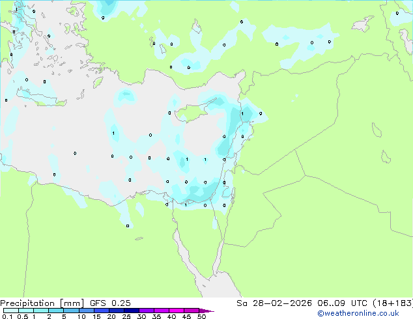Click the '30' legend scale label
This screenshot has height=319, width=413.
coord(141,316)
